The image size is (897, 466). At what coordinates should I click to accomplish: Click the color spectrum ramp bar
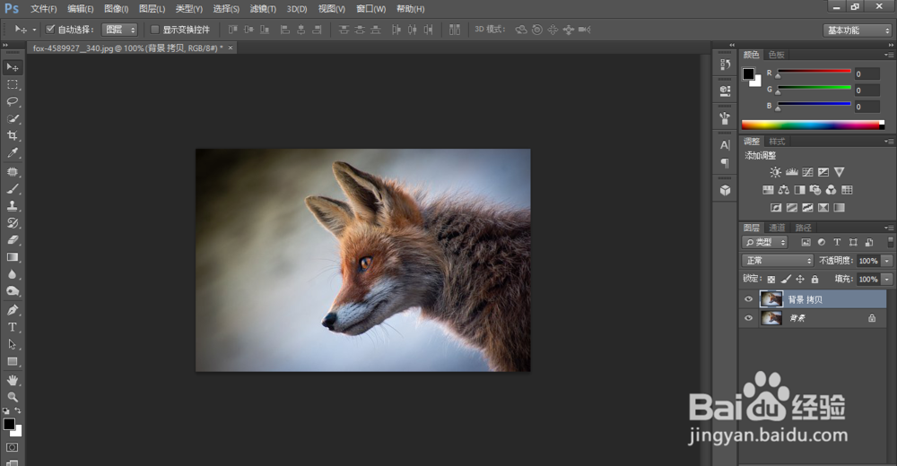coord(812,125)
